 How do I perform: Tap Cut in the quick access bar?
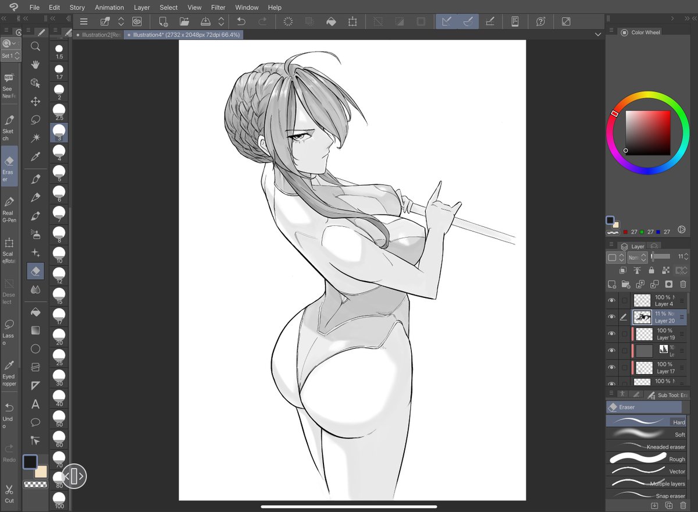pyautogui.click(x=9, y=494)
